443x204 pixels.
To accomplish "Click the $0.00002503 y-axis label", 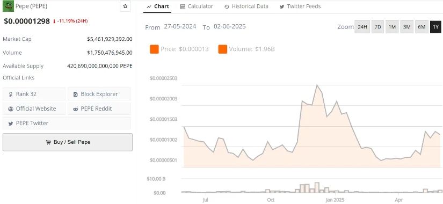I will pos(164,78).
